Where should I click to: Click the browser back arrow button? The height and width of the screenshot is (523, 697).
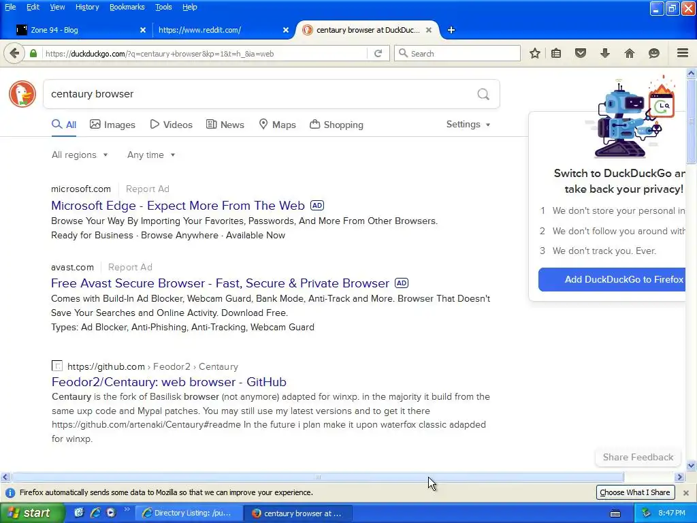pyautogui.click(x=14, y=53)
